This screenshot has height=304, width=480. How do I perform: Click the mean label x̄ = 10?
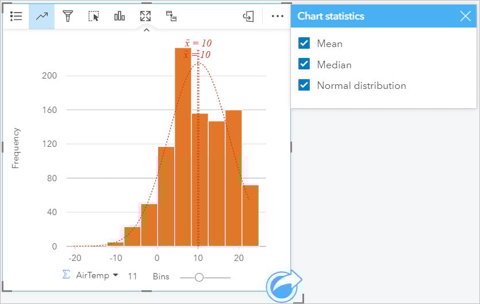point(198,43)
